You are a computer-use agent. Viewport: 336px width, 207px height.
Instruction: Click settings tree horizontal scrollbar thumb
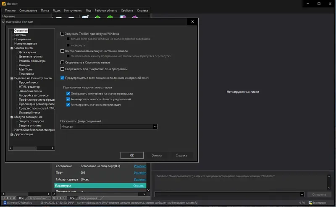click(25, 148)
